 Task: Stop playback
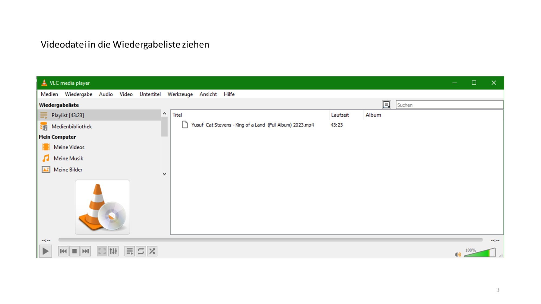pos(74,251)
